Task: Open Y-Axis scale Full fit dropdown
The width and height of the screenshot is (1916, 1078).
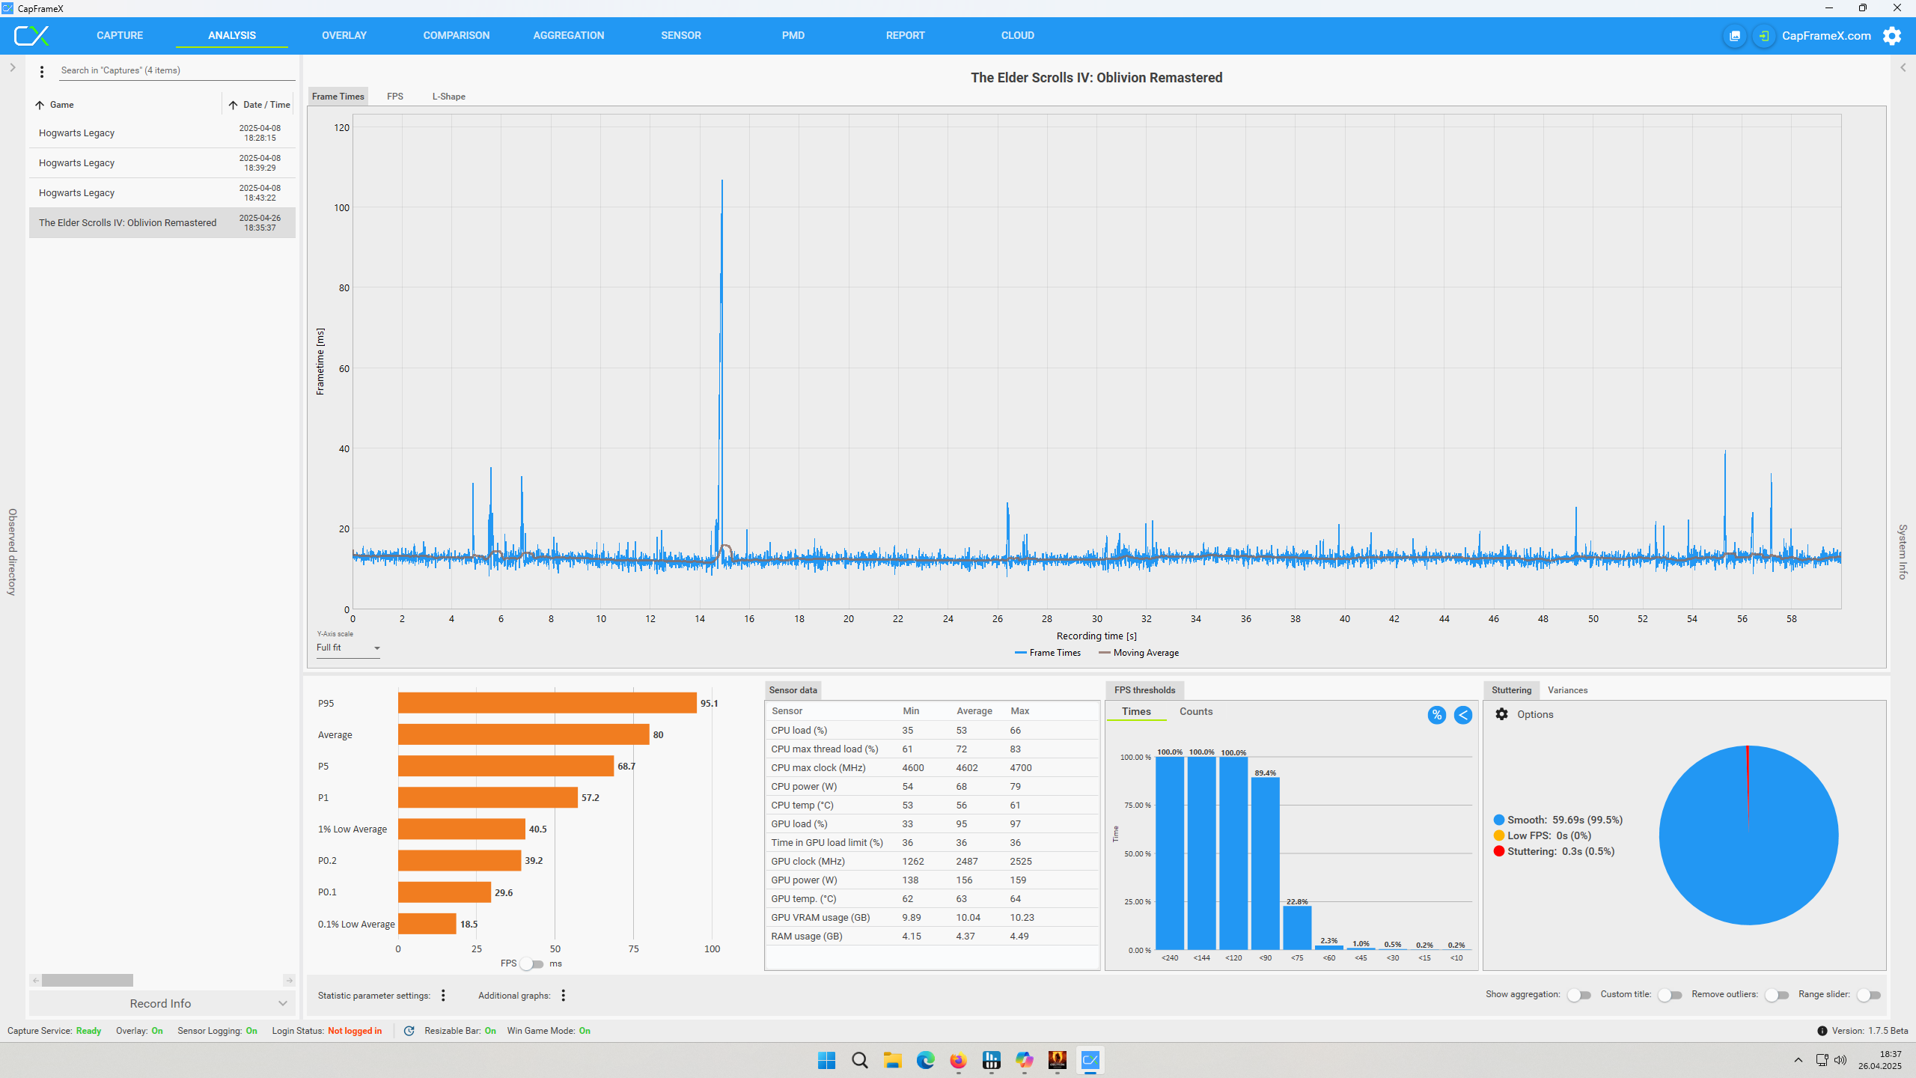Action: [348, 648]
